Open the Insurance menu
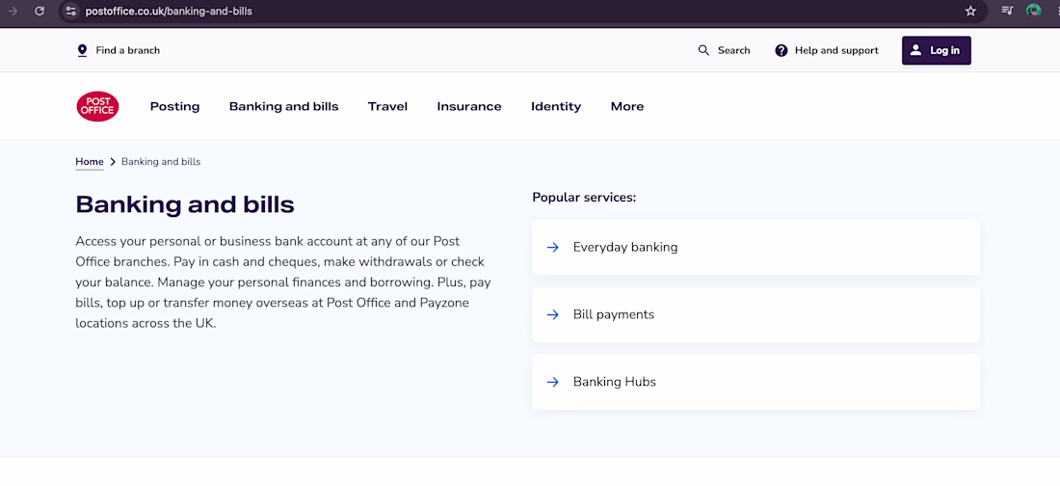 click(x=469, y=106)
